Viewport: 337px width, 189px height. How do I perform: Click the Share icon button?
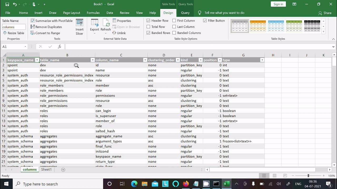pyautogui.click(x=325, y=13)
